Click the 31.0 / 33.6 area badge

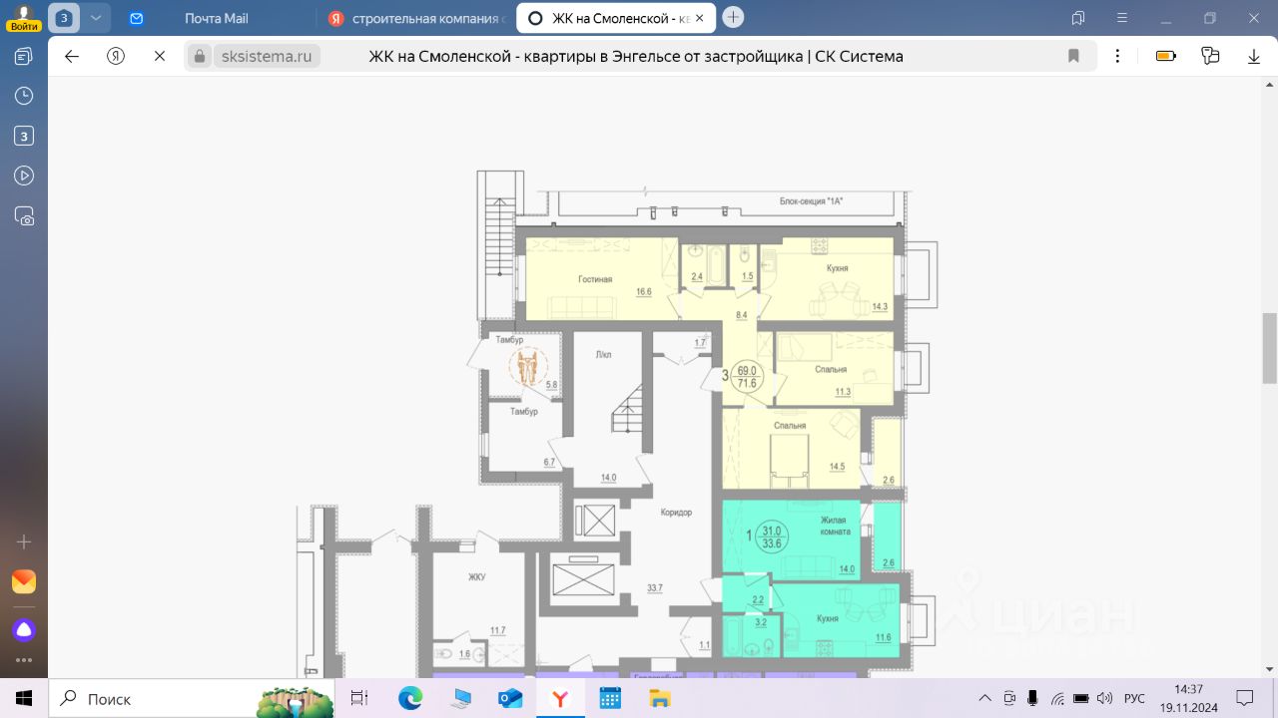pyautogui.click(x=772, y=537)
